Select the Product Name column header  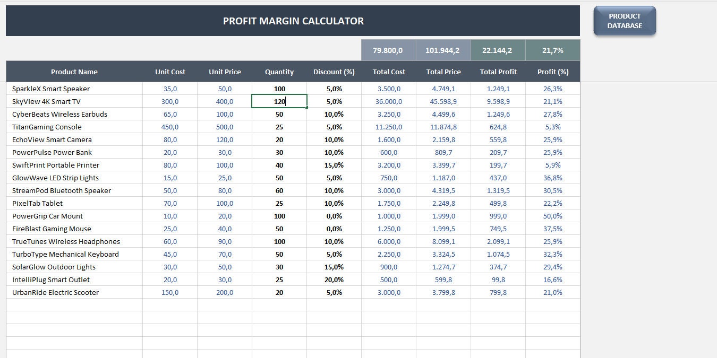74,72
